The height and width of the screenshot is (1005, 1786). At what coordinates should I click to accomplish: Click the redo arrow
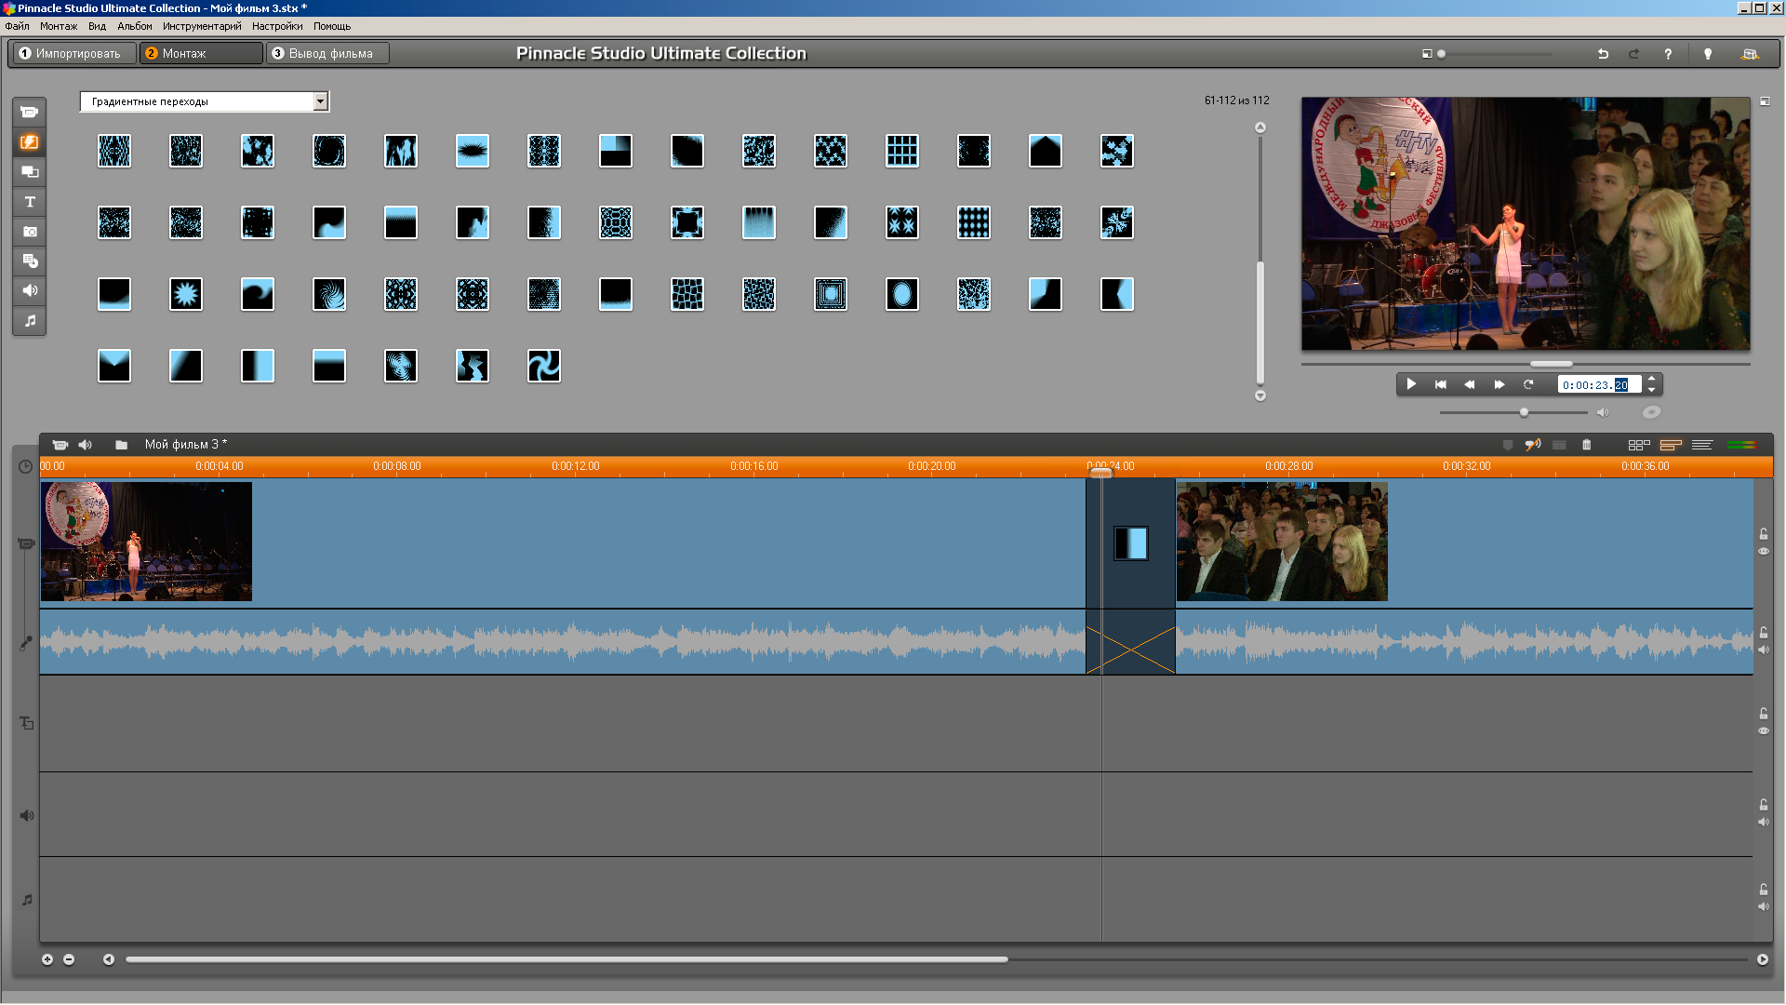pos(1634,54)
